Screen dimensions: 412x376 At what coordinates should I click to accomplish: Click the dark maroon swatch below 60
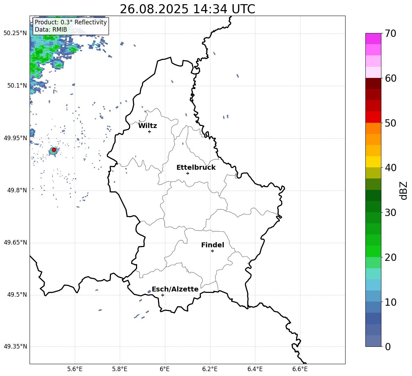[x=373, y=83]
